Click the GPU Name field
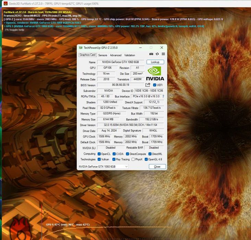This screenshot has width=251, height=240. 121,62
